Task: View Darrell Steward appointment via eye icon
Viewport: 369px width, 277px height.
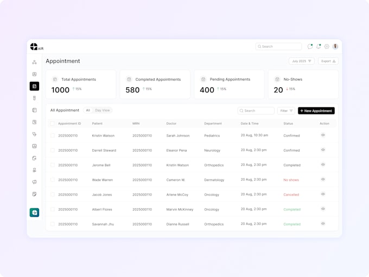Action: point(323,150)
